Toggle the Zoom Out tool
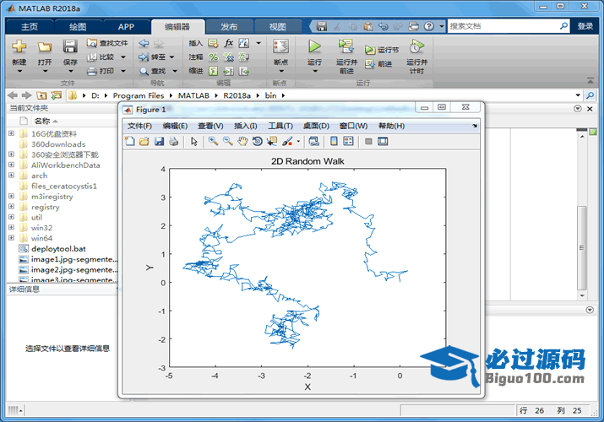This screenshot has width=604, height=422. 228,141
